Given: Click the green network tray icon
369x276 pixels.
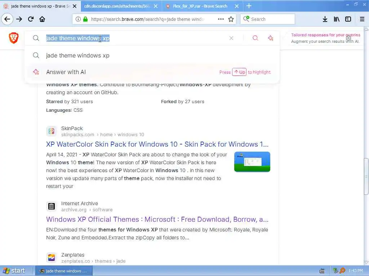Looking at the screenshot, I should pos(335,271).
